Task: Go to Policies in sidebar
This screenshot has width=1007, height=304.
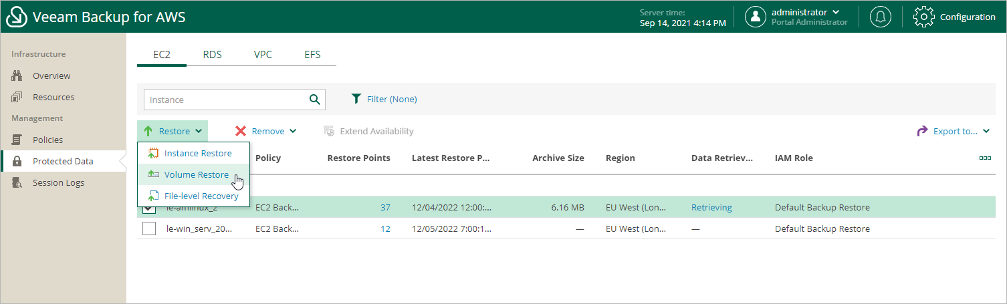Action: pyautogui.click(x=47, y=140)
